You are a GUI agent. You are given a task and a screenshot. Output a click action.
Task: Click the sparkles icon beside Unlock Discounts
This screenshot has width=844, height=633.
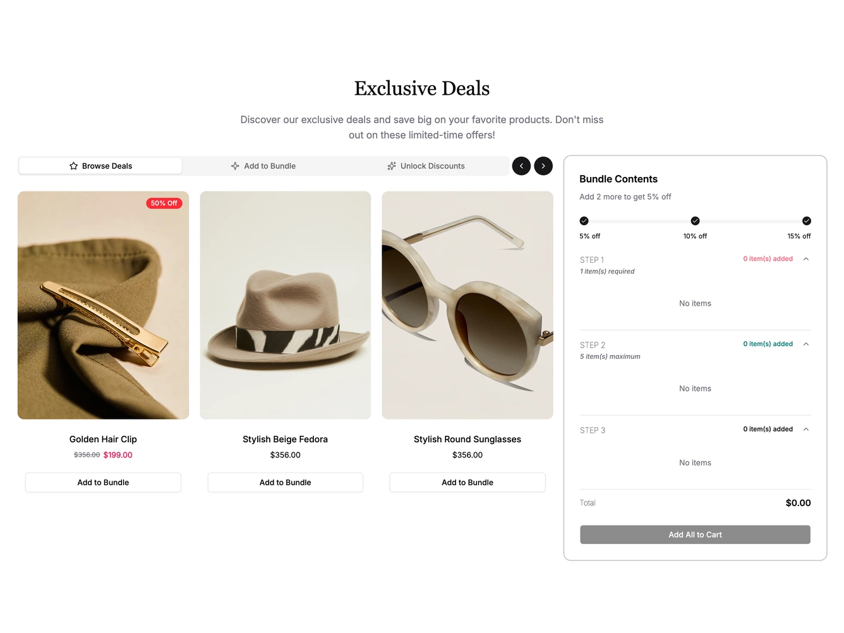click(392, 166)
